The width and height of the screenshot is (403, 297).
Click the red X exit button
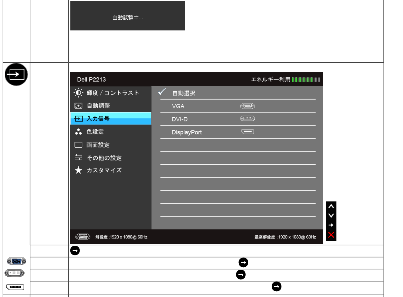[331, 235]
